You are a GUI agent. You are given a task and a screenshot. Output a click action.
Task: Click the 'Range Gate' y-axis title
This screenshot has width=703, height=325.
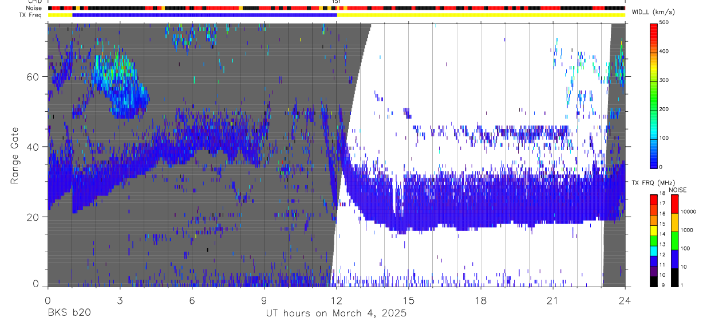[15, 155]
